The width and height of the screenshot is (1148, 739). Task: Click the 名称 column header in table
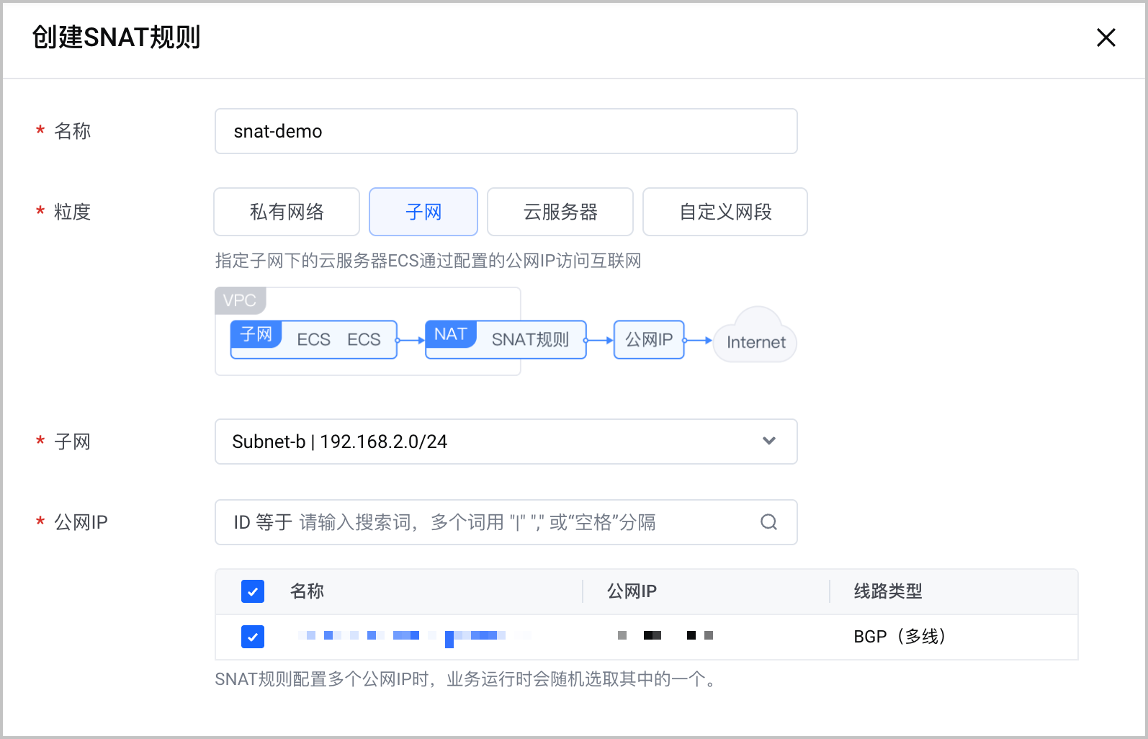(x=307, y=591)
